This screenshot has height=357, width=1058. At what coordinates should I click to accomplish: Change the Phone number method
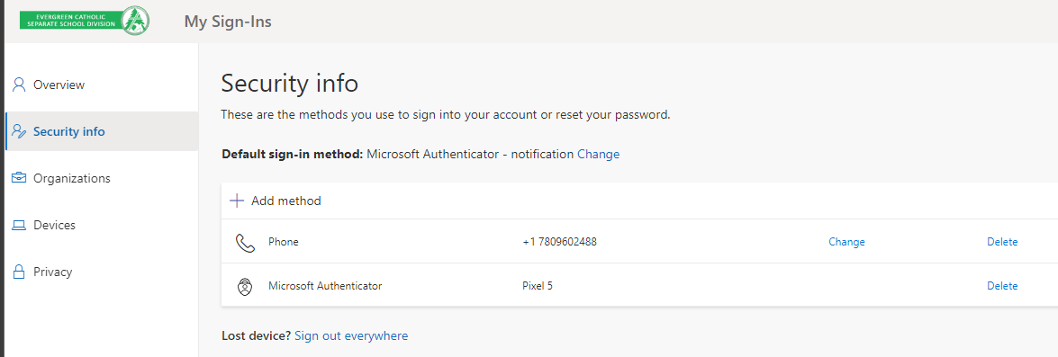click(x=846, y=242)
